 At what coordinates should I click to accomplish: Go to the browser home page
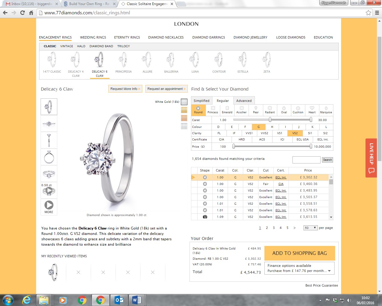click(x=31, y=13)
